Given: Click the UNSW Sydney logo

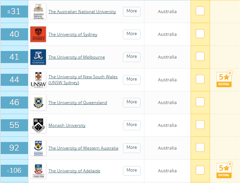Looking at the screenshot, I should pyautogui.click(x=38, y=80).
